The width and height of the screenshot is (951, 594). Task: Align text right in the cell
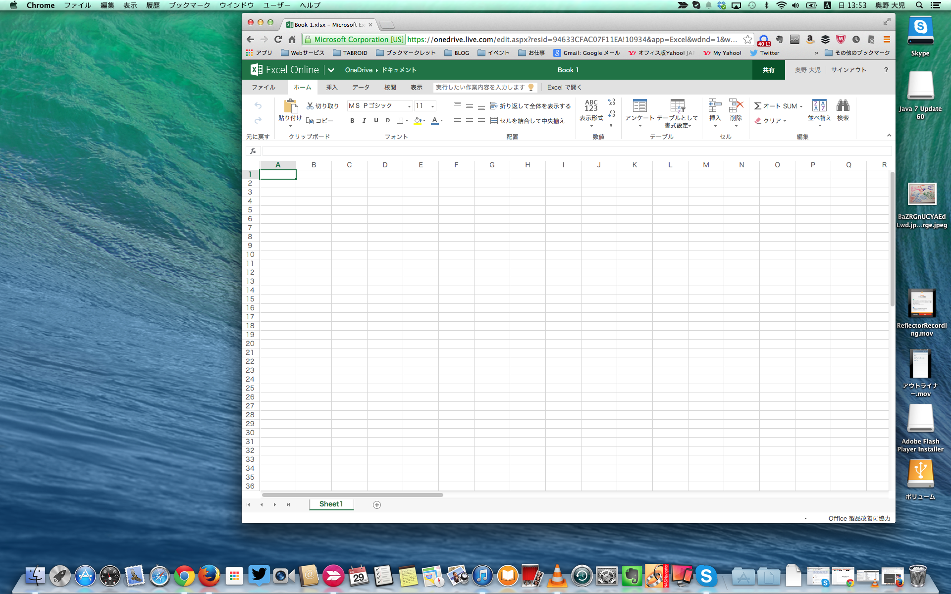tap(481, 120)
